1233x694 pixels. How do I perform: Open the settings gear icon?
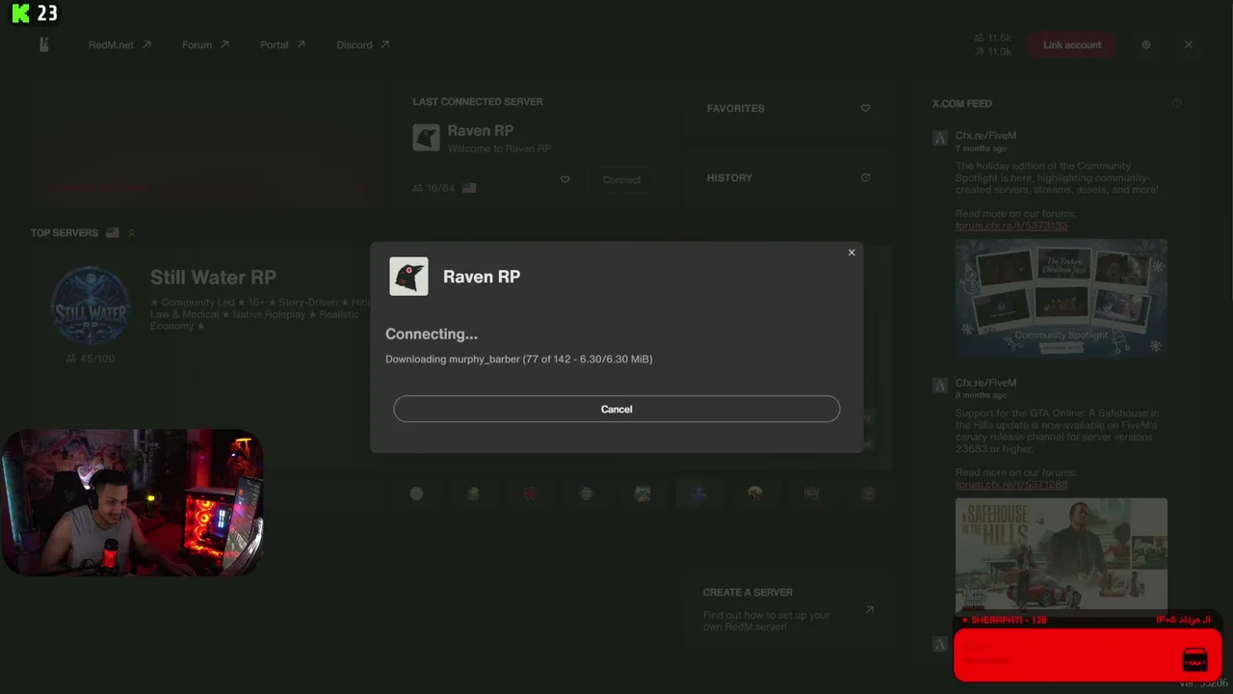click(1146, 45)
